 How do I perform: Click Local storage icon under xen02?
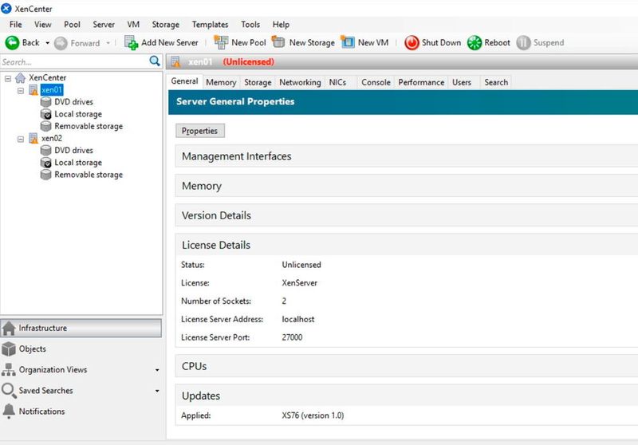point(46,163)
